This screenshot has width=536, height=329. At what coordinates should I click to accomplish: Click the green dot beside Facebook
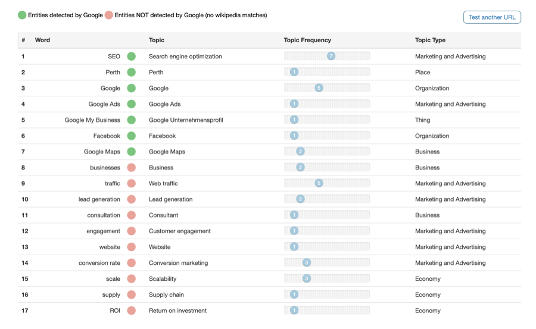(x=131, y=136)
